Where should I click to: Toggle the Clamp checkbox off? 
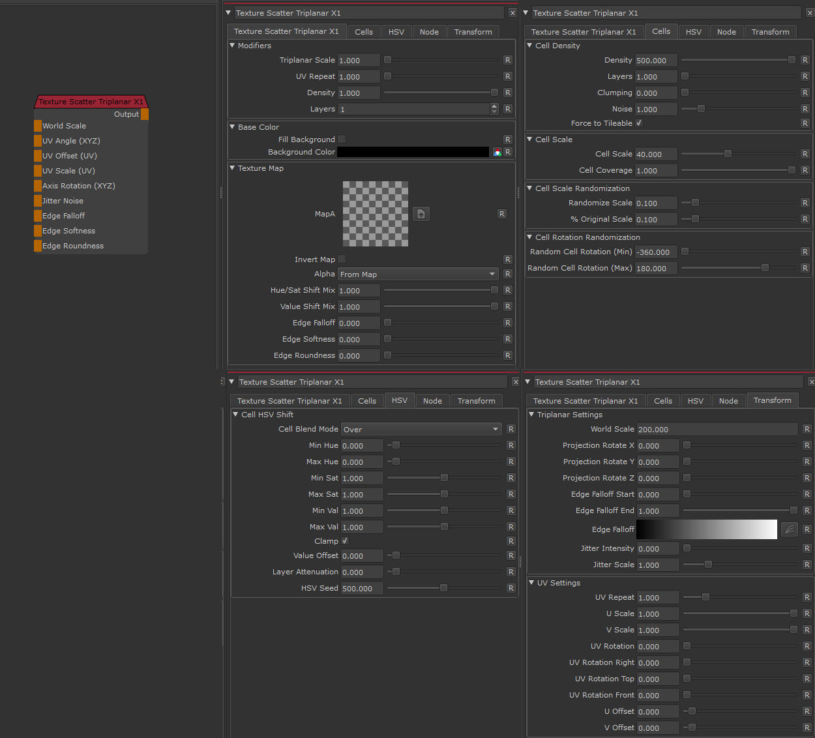point(345,541)
